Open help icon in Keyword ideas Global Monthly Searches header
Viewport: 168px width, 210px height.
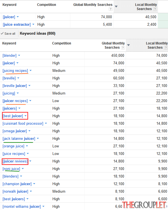click(123, 48)
